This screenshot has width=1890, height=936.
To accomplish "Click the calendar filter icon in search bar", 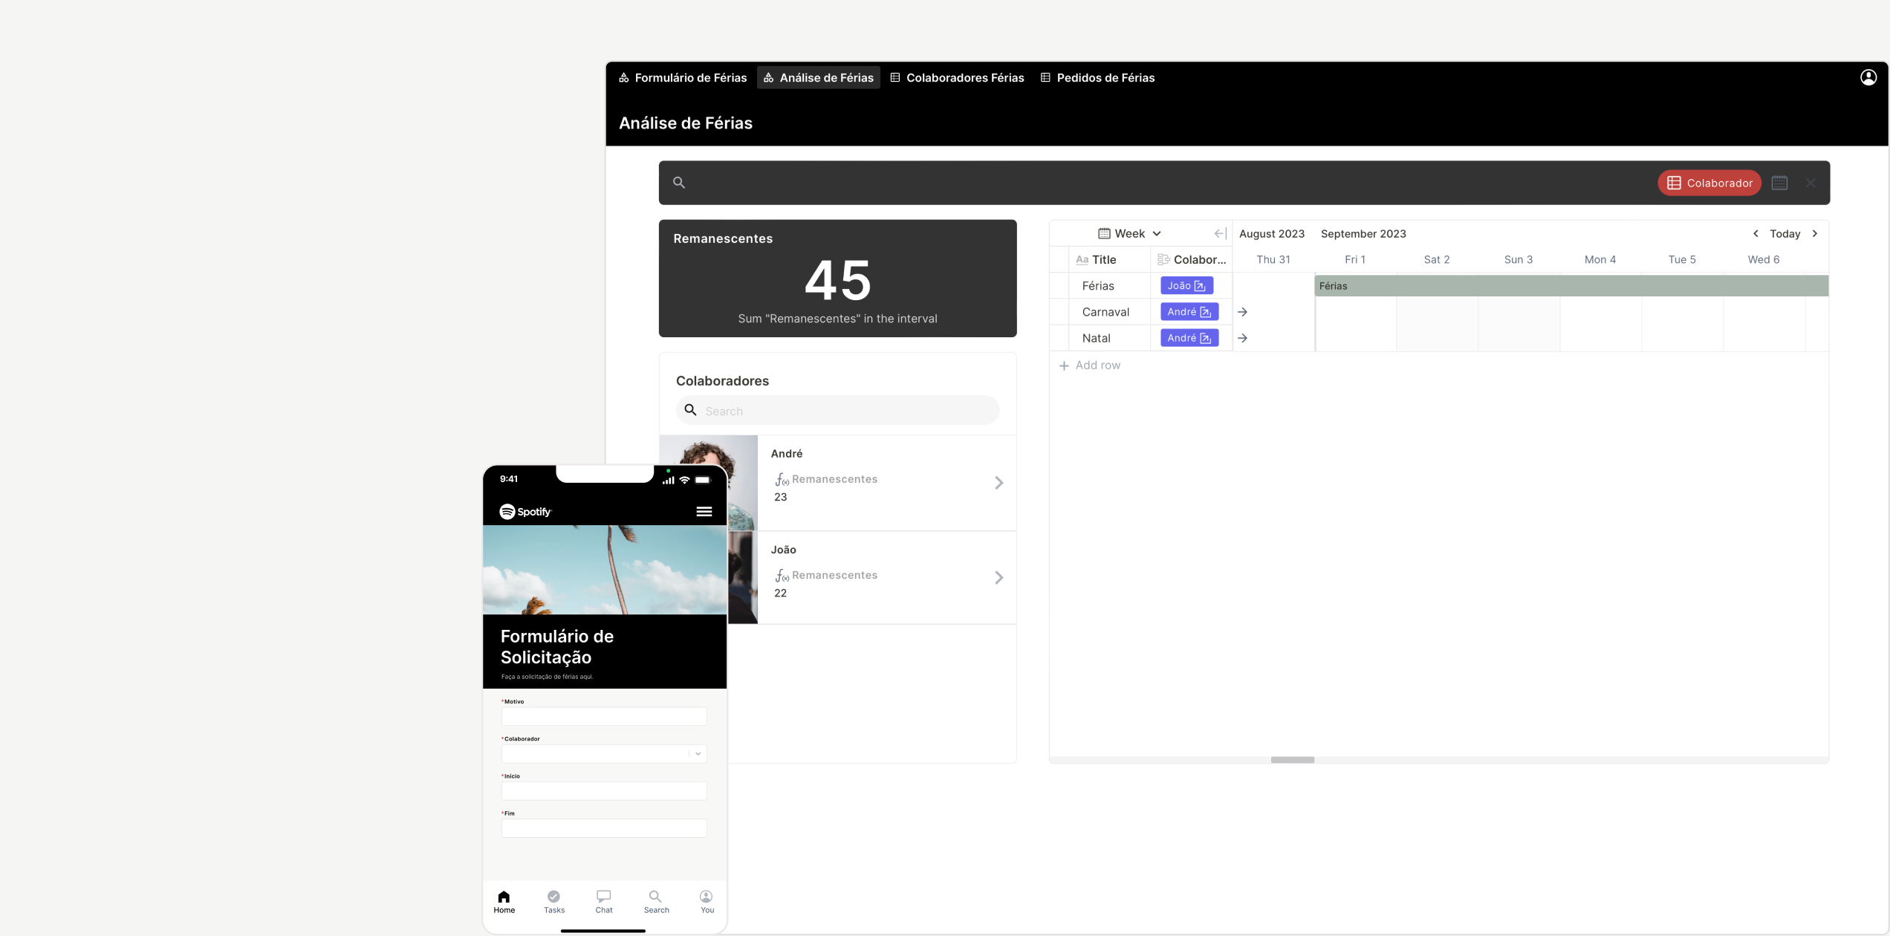I will coord(1779,183).
